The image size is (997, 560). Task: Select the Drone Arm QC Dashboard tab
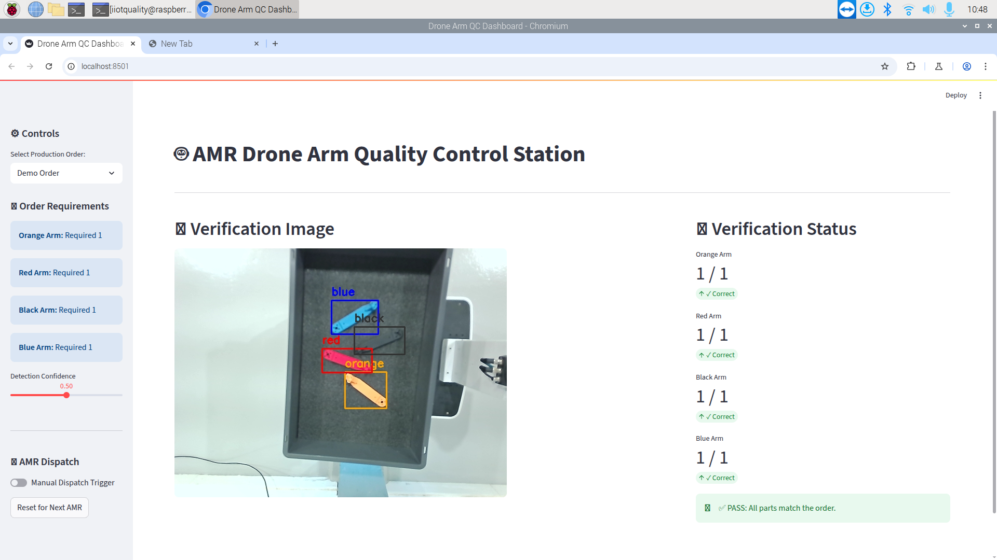78,44
